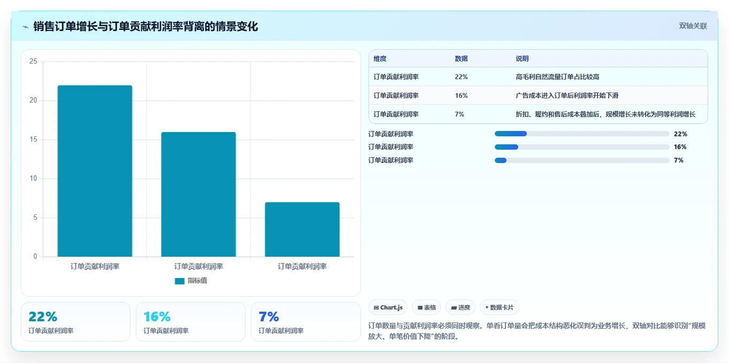Screen dimensions: 729x363
Task: Click the Chart.js chip
Action: click(388, 307)
